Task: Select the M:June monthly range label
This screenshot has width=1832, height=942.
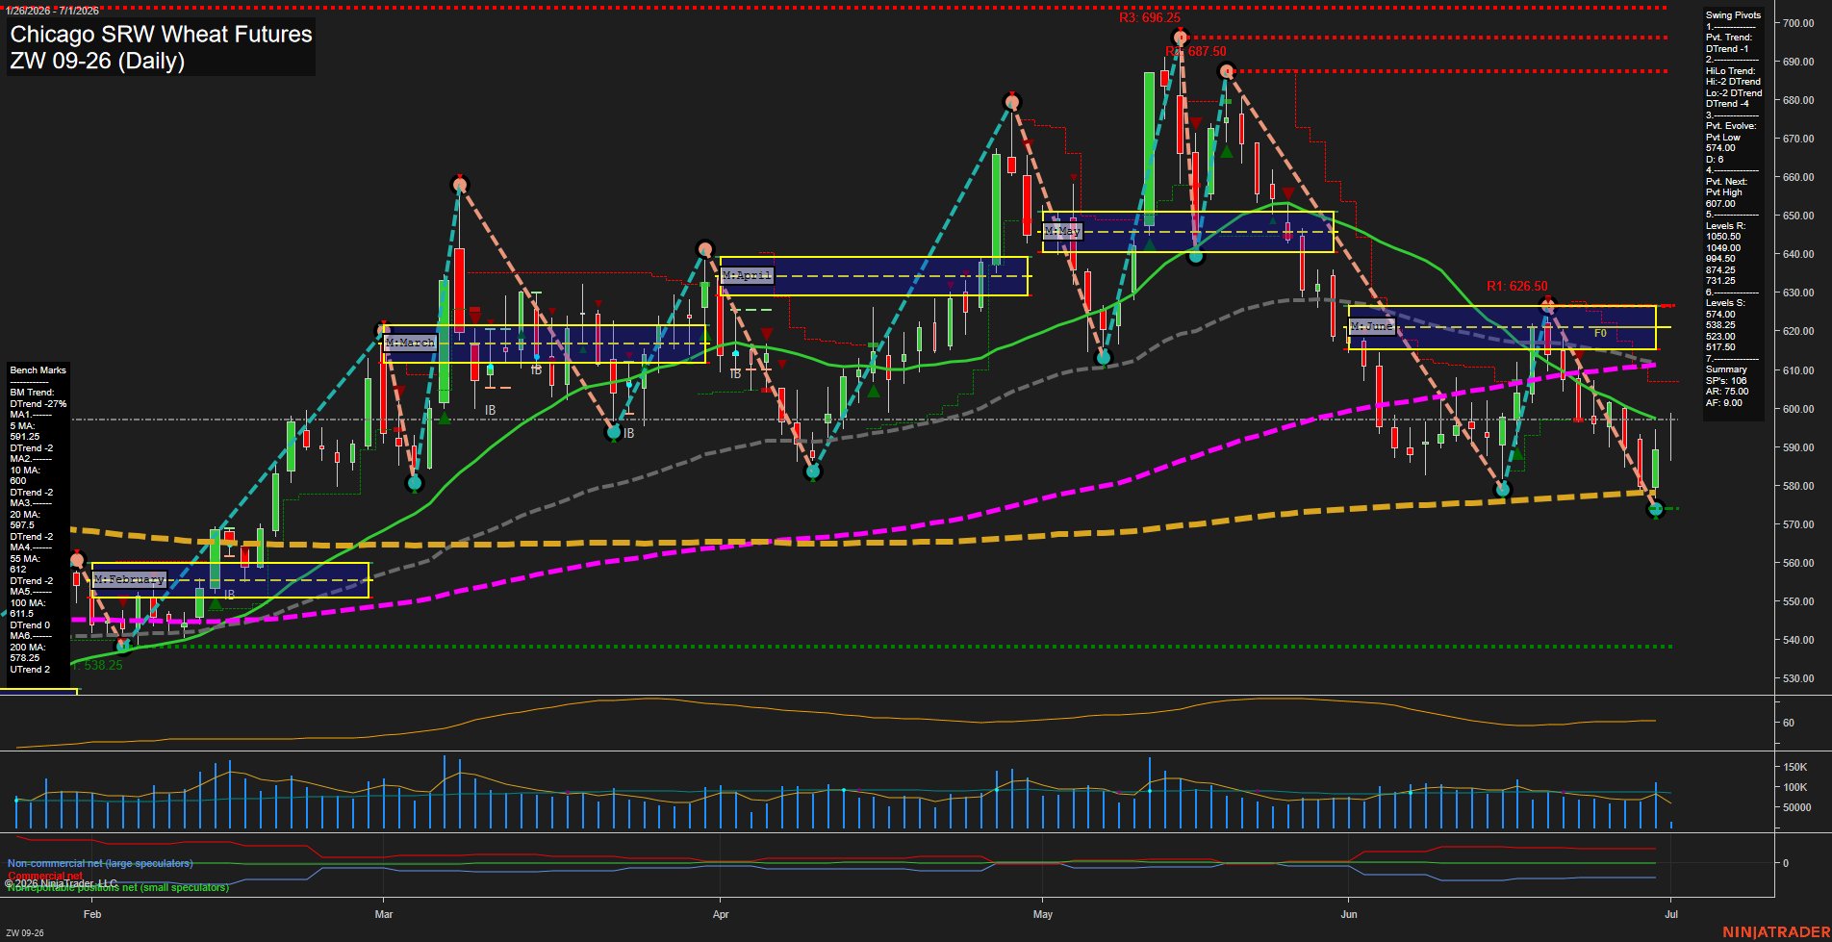Action: (1371, 326)
